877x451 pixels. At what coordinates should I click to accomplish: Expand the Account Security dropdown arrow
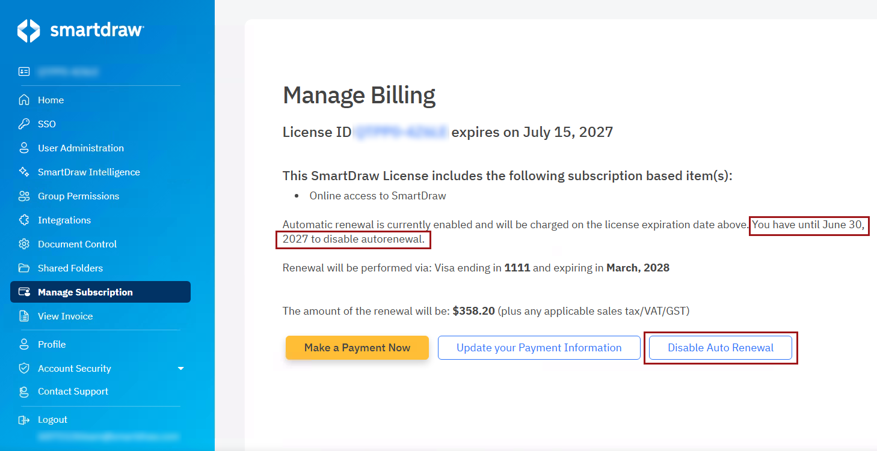181,369
